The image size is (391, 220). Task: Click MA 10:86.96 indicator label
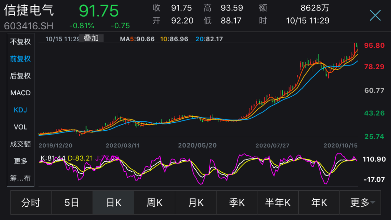pyautogui.click(x=174, y=39)
